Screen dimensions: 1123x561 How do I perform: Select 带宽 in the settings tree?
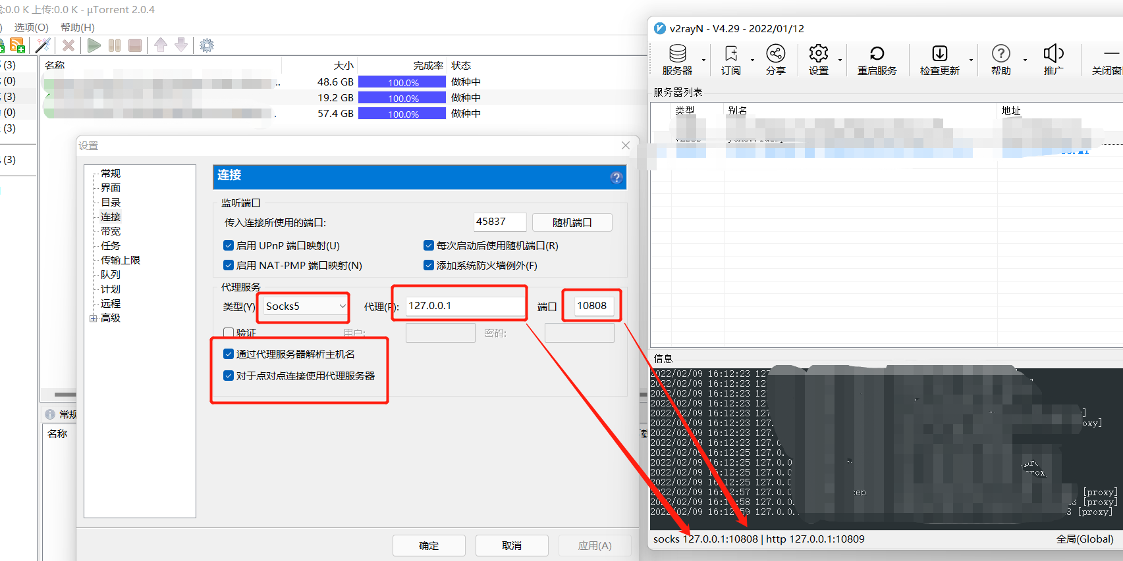[111, 232]
